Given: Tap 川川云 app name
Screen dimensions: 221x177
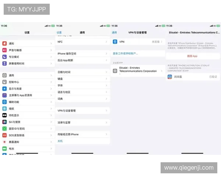Looking at the screenshot, I should coord(178,77).
